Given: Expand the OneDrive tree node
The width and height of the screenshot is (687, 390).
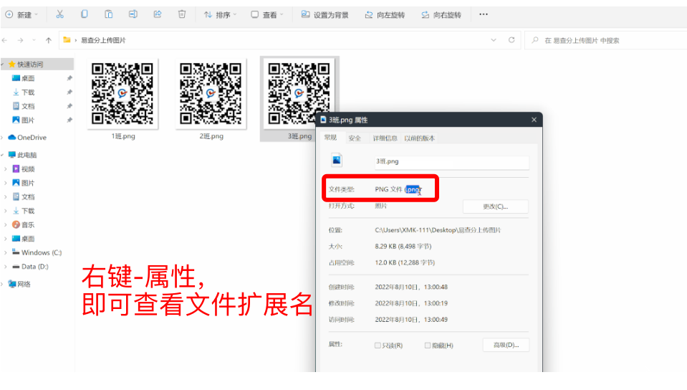Looking at the screenshot, I should click(x=3, y=138).
